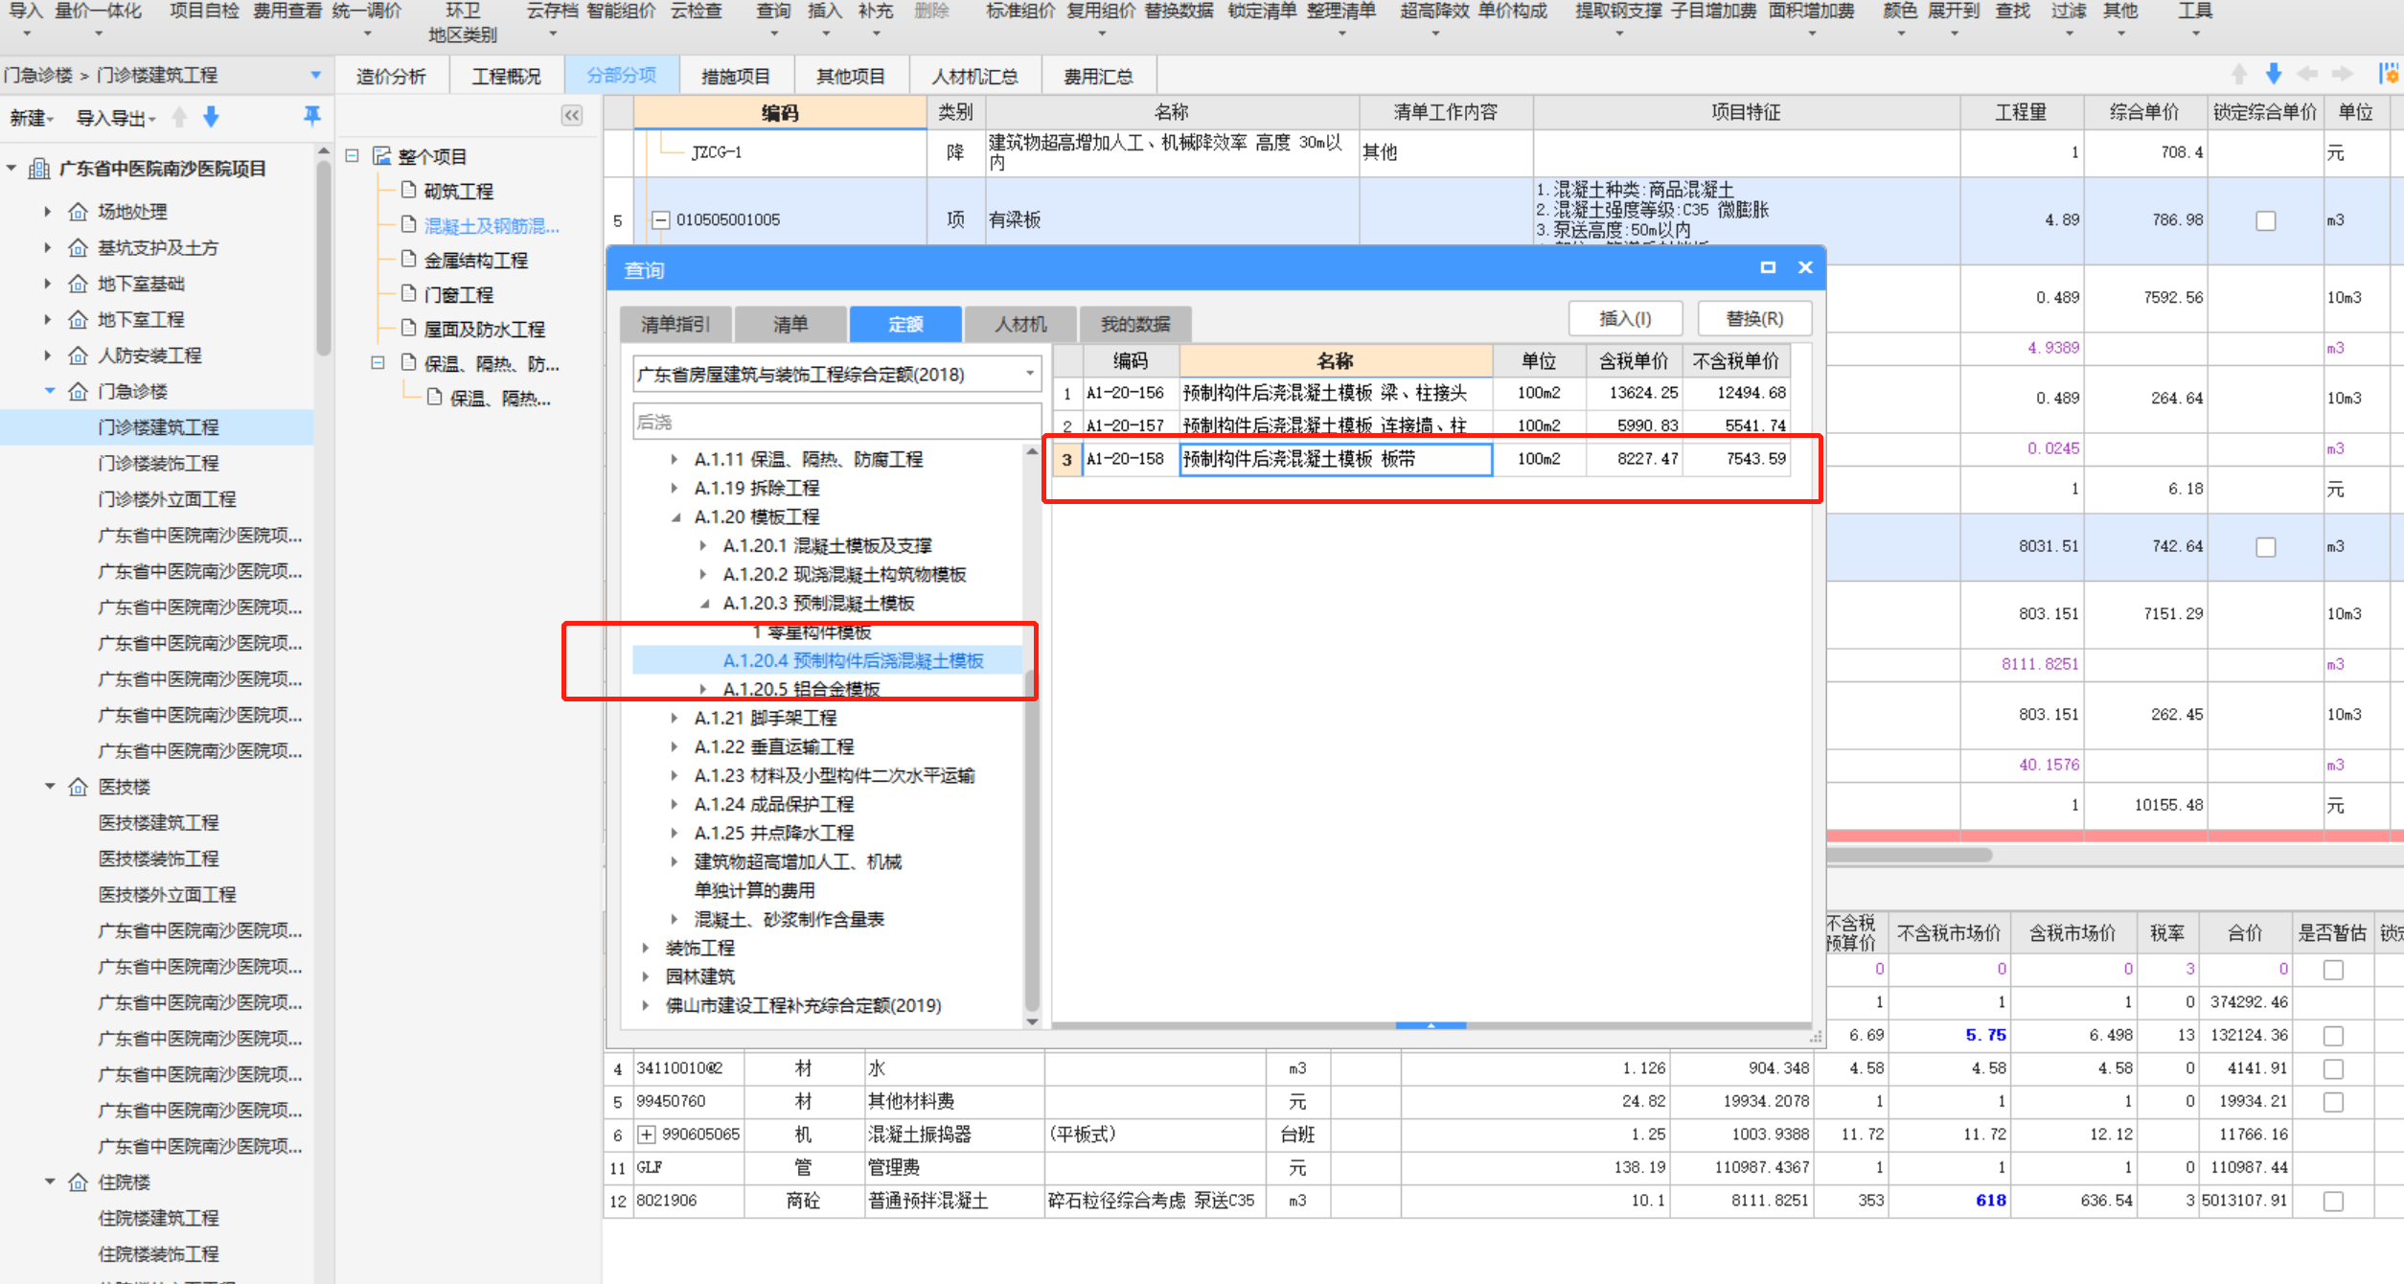Toggle 锁定综合单价 checkbox on 742.64 row
This screenshot has height=1284, width=2404.
pyautogui.click(x=2266, y=546)
